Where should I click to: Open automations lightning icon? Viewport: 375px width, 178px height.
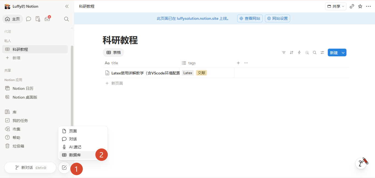click(x=299, y=52)
